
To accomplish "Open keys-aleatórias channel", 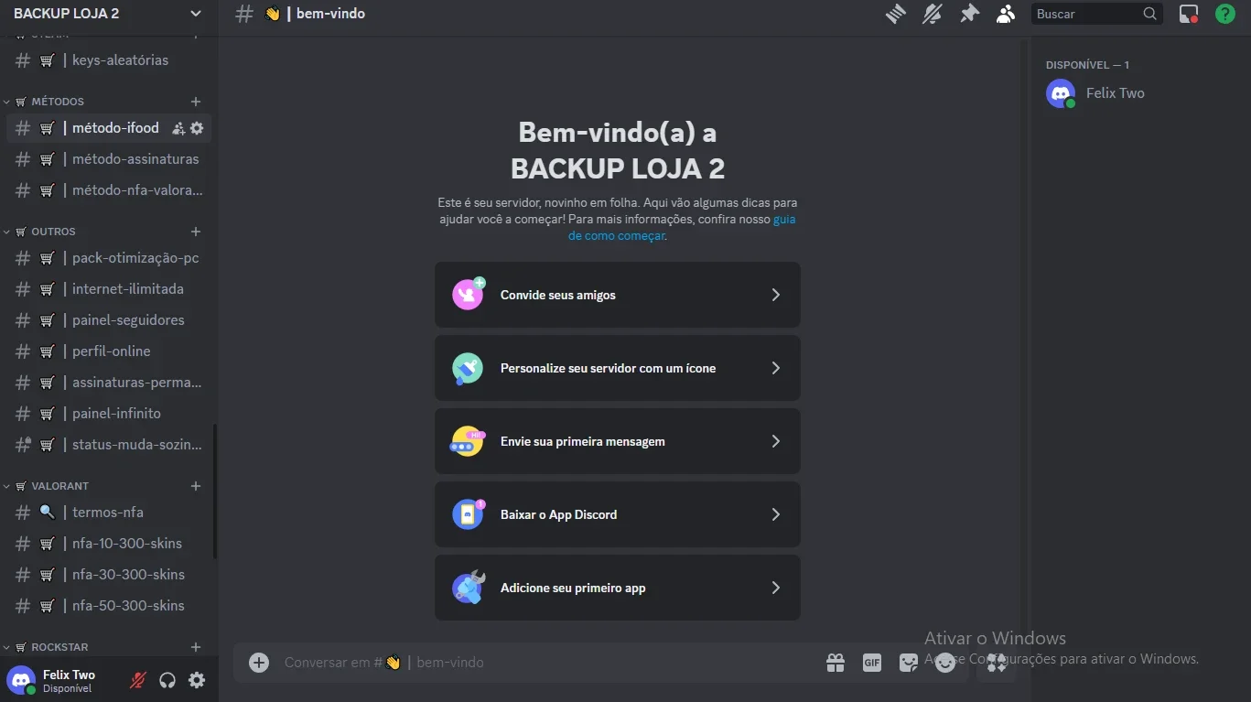I will [x=109, y=60].
